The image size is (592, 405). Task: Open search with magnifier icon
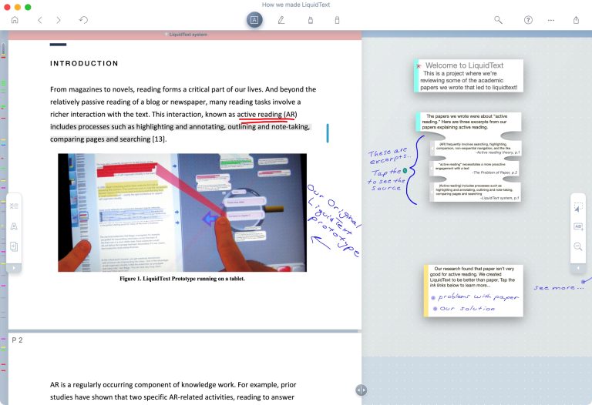coord(499,20)
